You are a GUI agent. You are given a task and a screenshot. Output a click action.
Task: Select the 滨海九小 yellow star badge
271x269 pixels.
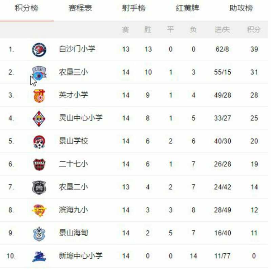click(39, 211)
